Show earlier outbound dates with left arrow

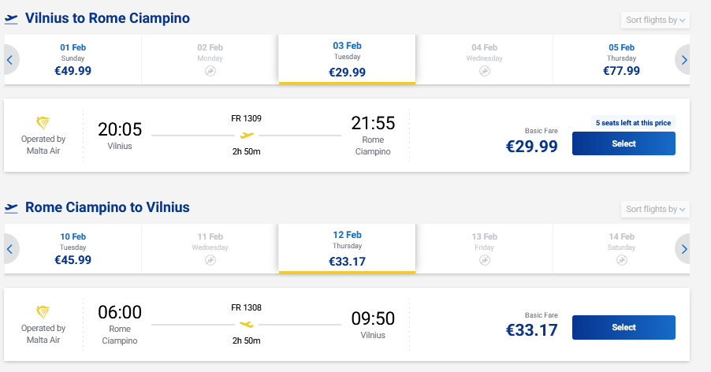click(11, 60)
